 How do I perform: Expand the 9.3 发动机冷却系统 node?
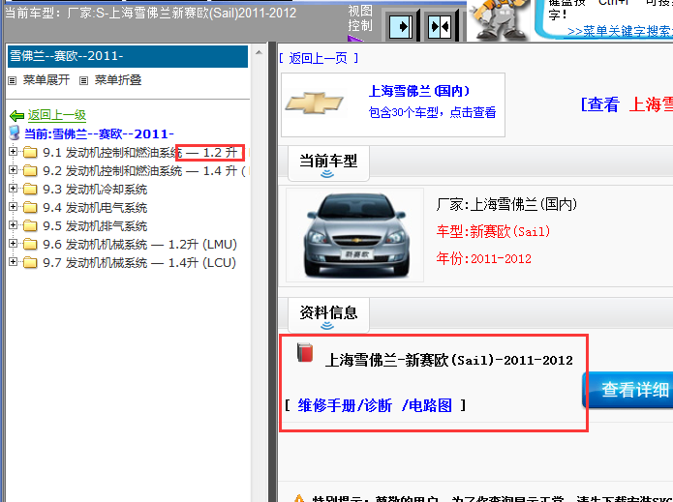pyautogui.click(x=13, y=189)
